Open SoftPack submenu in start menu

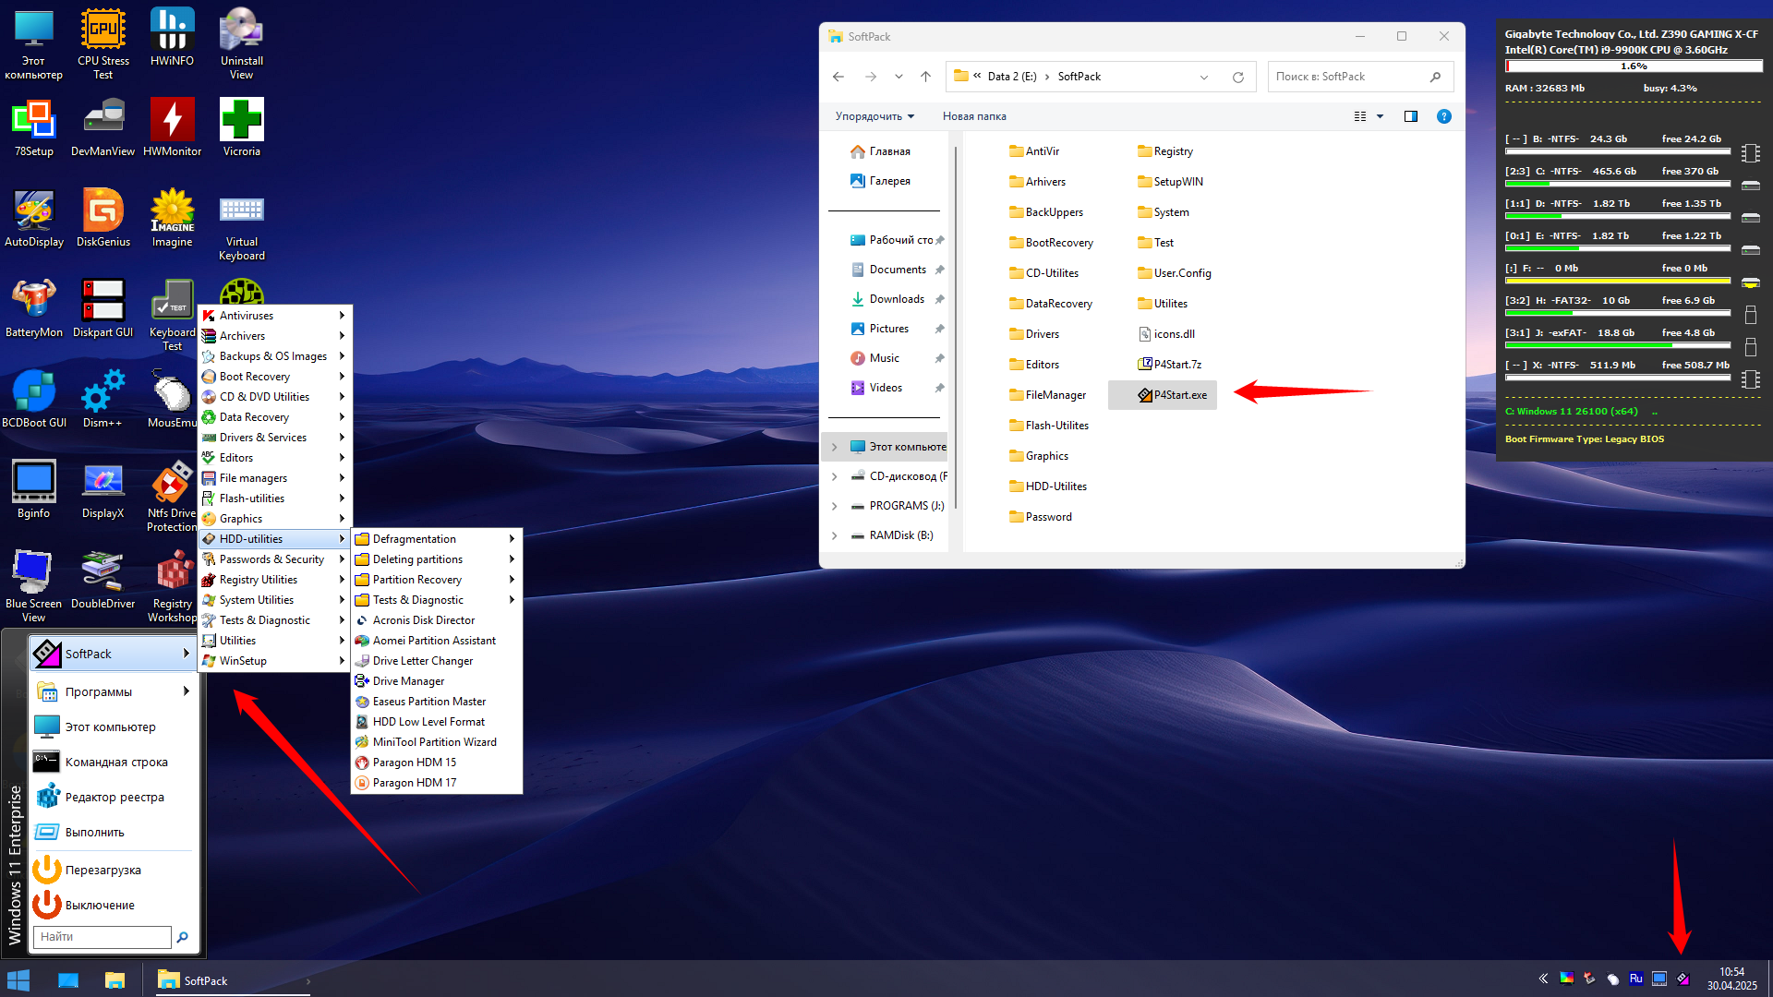[x=113, y=654]
